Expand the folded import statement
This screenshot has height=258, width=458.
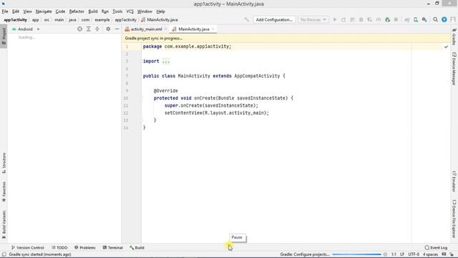pyautogui.click(x=165, y=61)
